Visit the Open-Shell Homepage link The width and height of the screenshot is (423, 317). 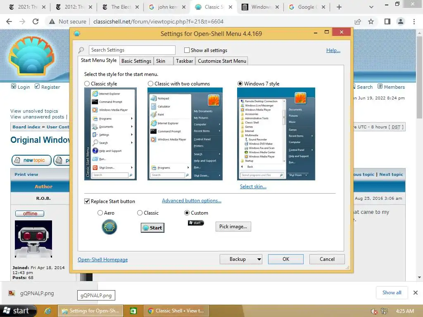[x=103, y=260]
